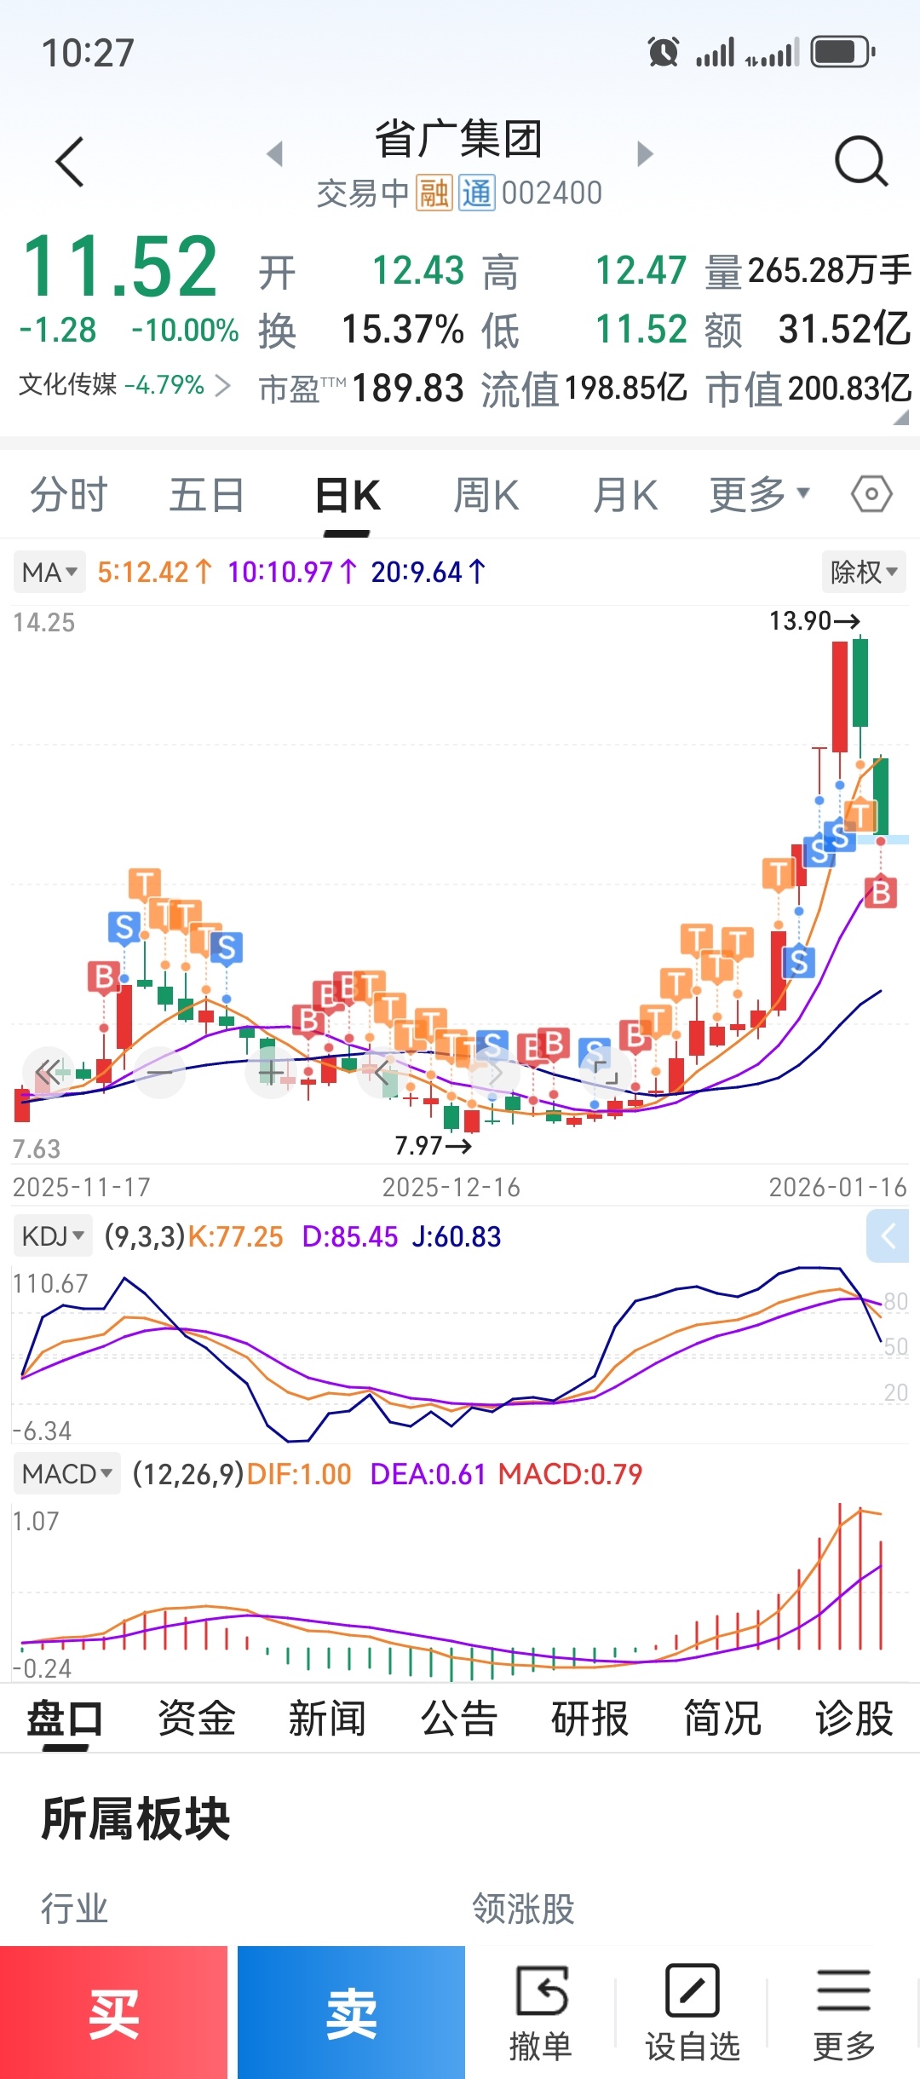Move chart right with right chevron overlay

coord(494,1072)
